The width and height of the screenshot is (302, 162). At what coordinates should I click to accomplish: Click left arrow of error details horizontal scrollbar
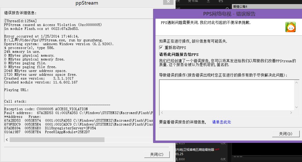(7, 140)
